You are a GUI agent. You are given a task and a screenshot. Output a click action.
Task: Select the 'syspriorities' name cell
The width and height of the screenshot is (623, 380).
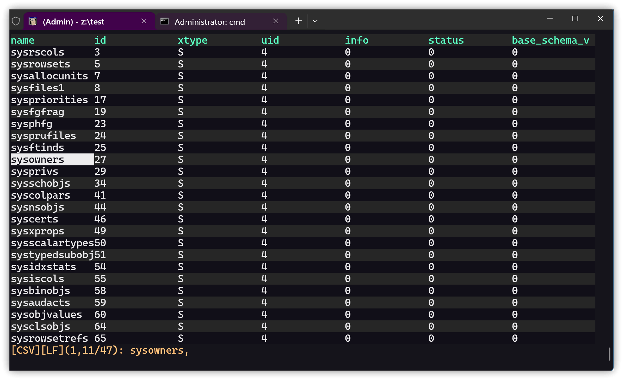coord(49,100)
